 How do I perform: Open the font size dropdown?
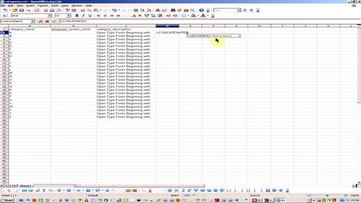coord(69,16)
